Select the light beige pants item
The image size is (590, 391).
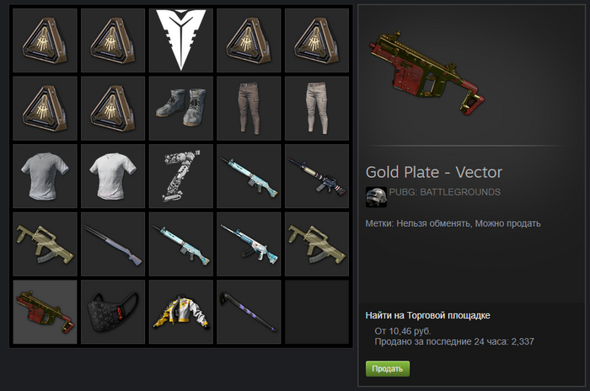317,109
